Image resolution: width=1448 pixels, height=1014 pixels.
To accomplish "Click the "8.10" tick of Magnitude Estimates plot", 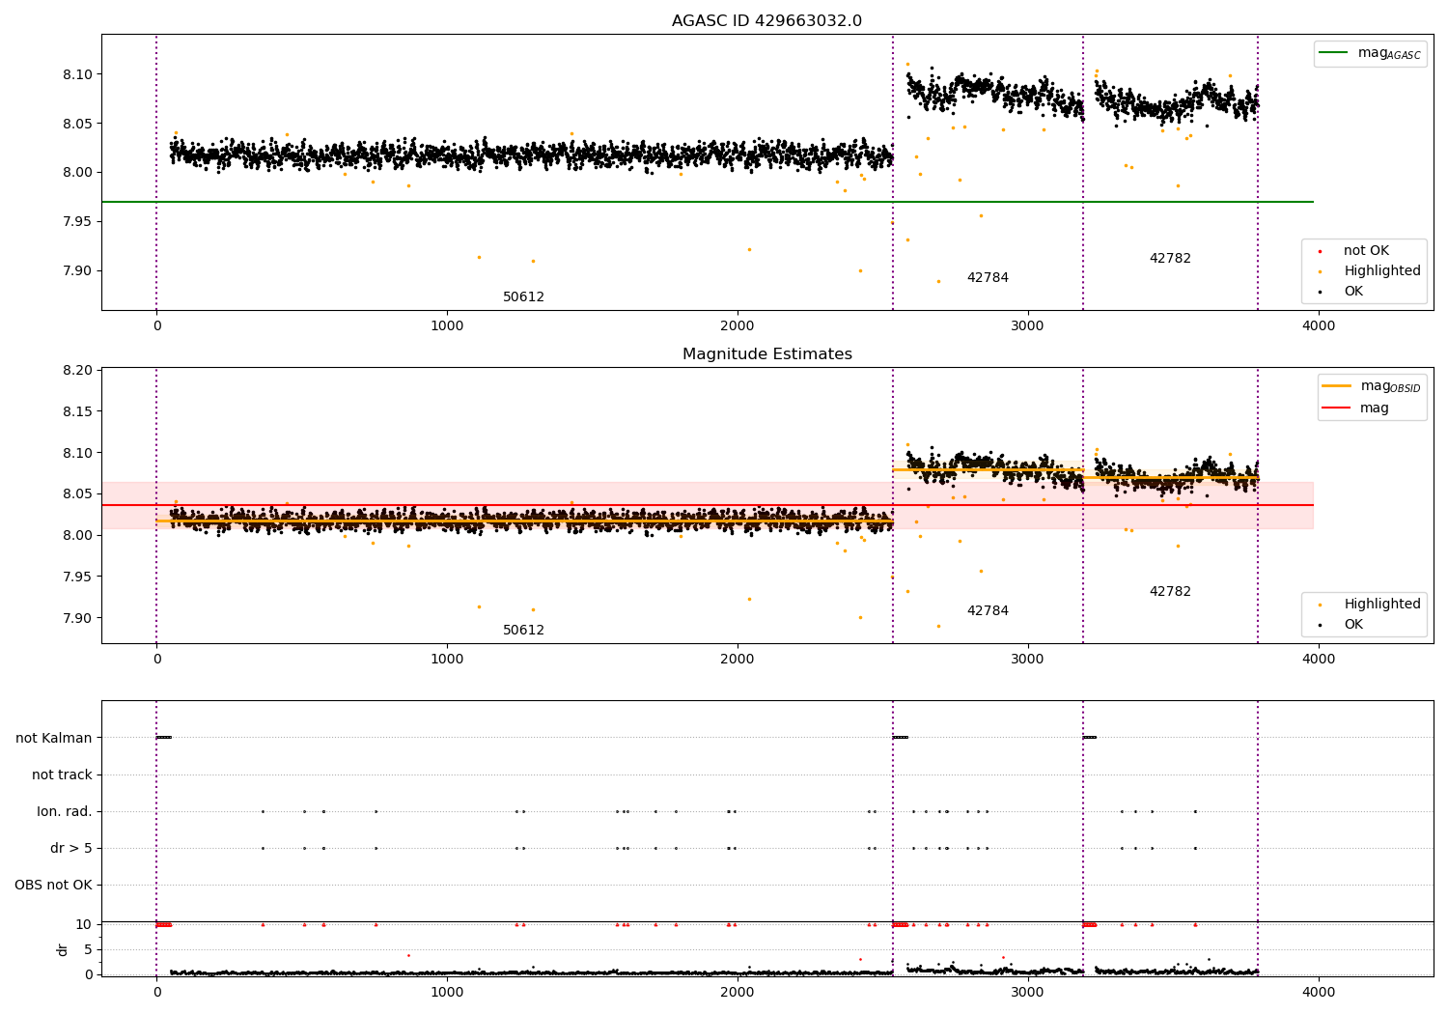I will 78,453.
